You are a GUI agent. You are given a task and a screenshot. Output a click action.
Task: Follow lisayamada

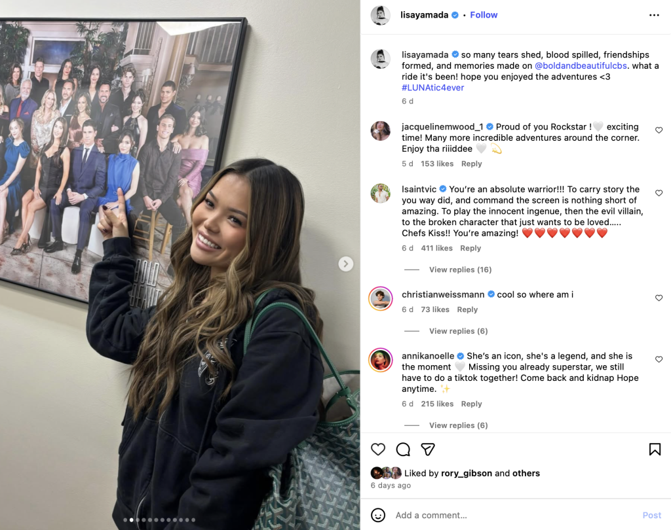[484, 15]
